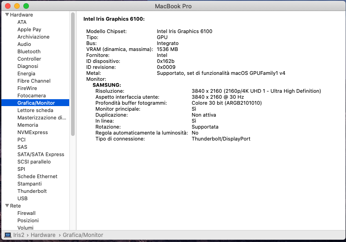Open Fibre Channel in the sidebar
The image size is (346, 242).
click(x=34, y=81)
